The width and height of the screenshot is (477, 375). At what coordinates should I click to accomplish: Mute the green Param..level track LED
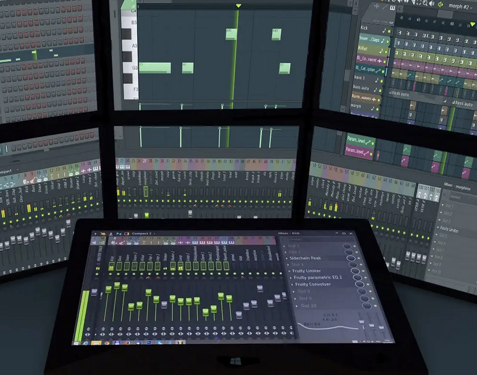pyautogui.click(x=373, y=143)
